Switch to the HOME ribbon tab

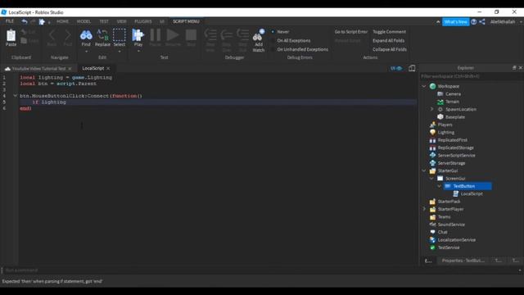pos(62,21)
